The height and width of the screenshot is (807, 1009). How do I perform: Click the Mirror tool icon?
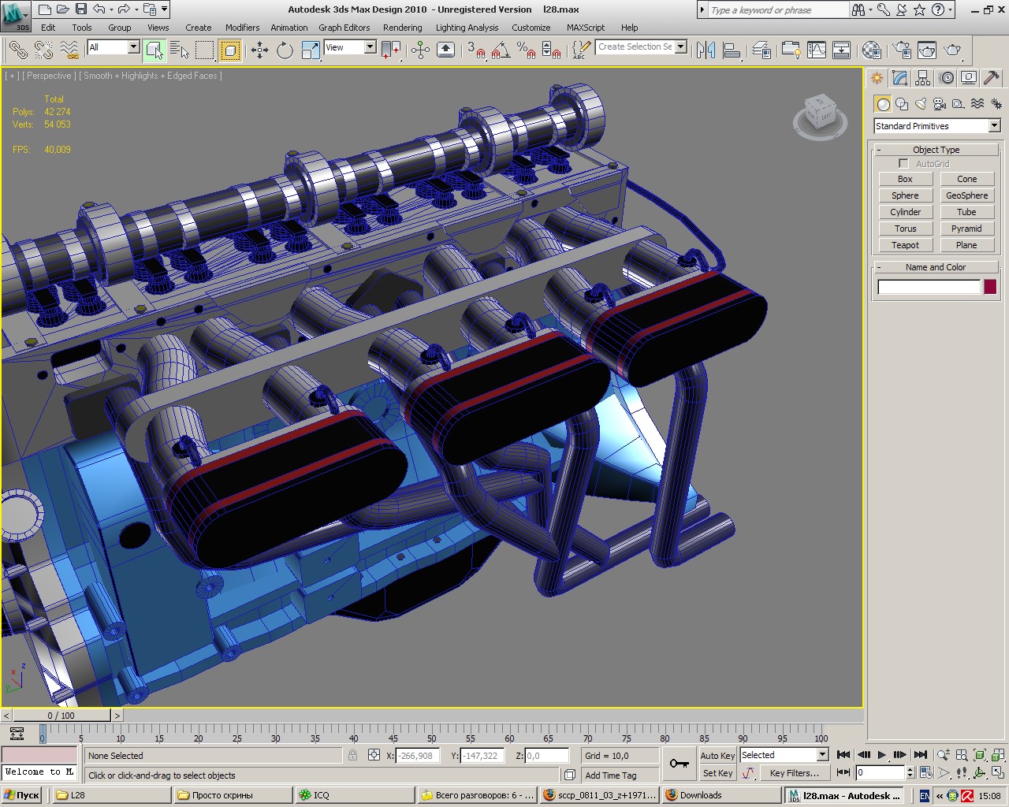(706, 50)
